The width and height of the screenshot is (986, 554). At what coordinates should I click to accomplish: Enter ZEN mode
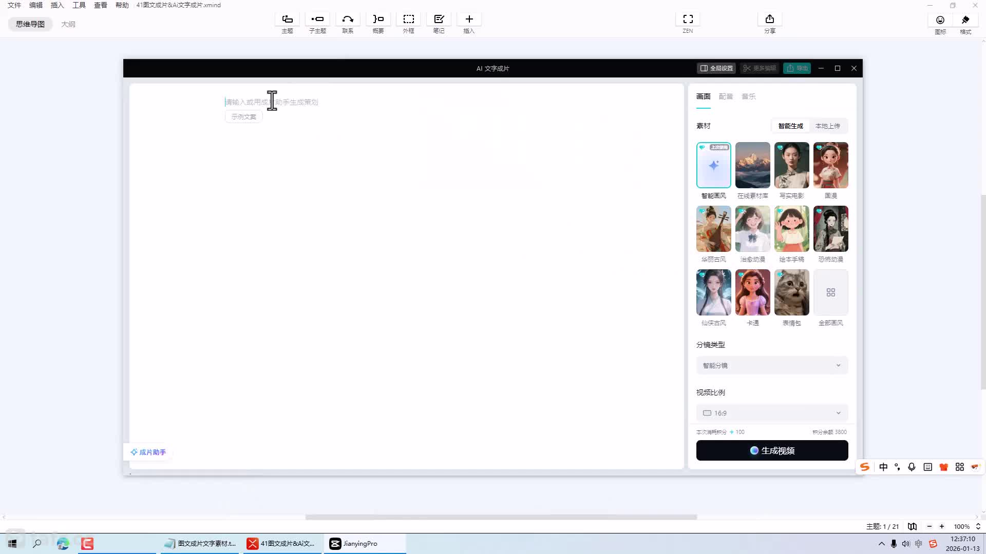click(688, 19)
